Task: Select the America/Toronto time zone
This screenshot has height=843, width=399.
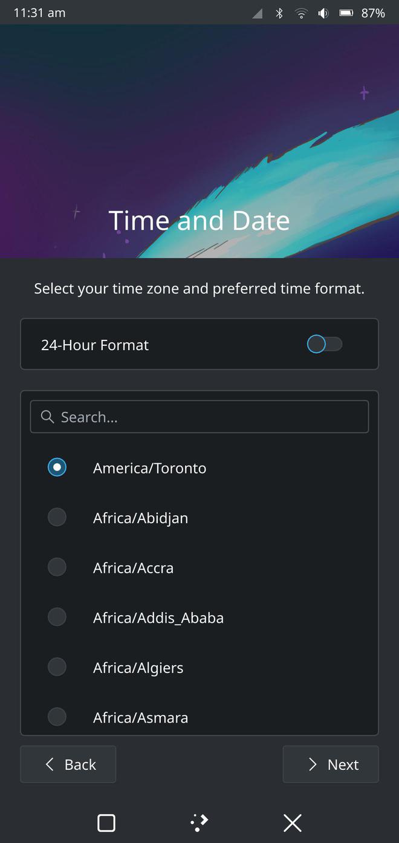Action: tap(57, 467)
